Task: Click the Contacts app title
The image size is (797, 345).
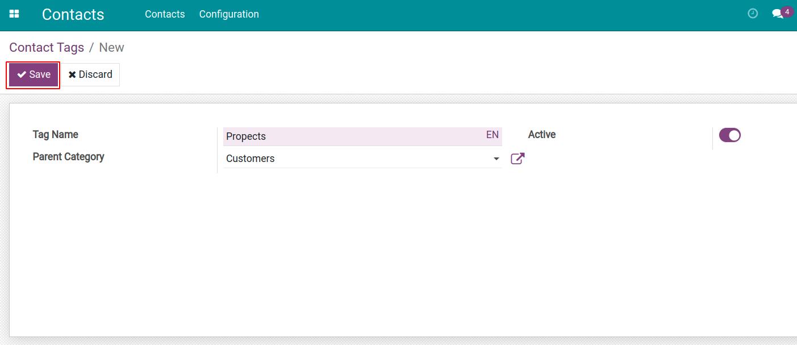Action: click(73, 14)
